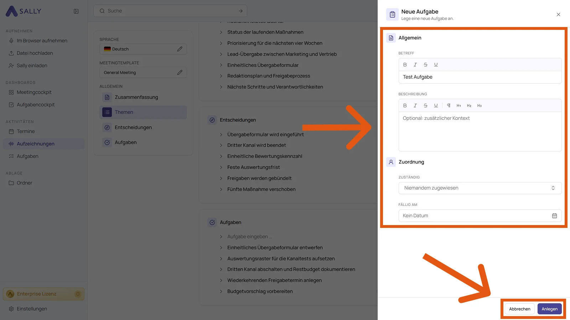Select the Zusammenfassung section tab
The width and height of the screenshot is (570, 320).
tap(143, 97)
